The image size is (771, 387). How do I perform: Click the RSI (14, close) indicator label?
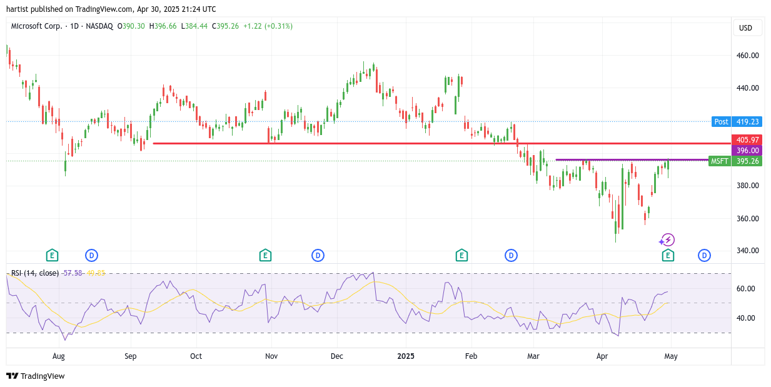coord(35,273)
